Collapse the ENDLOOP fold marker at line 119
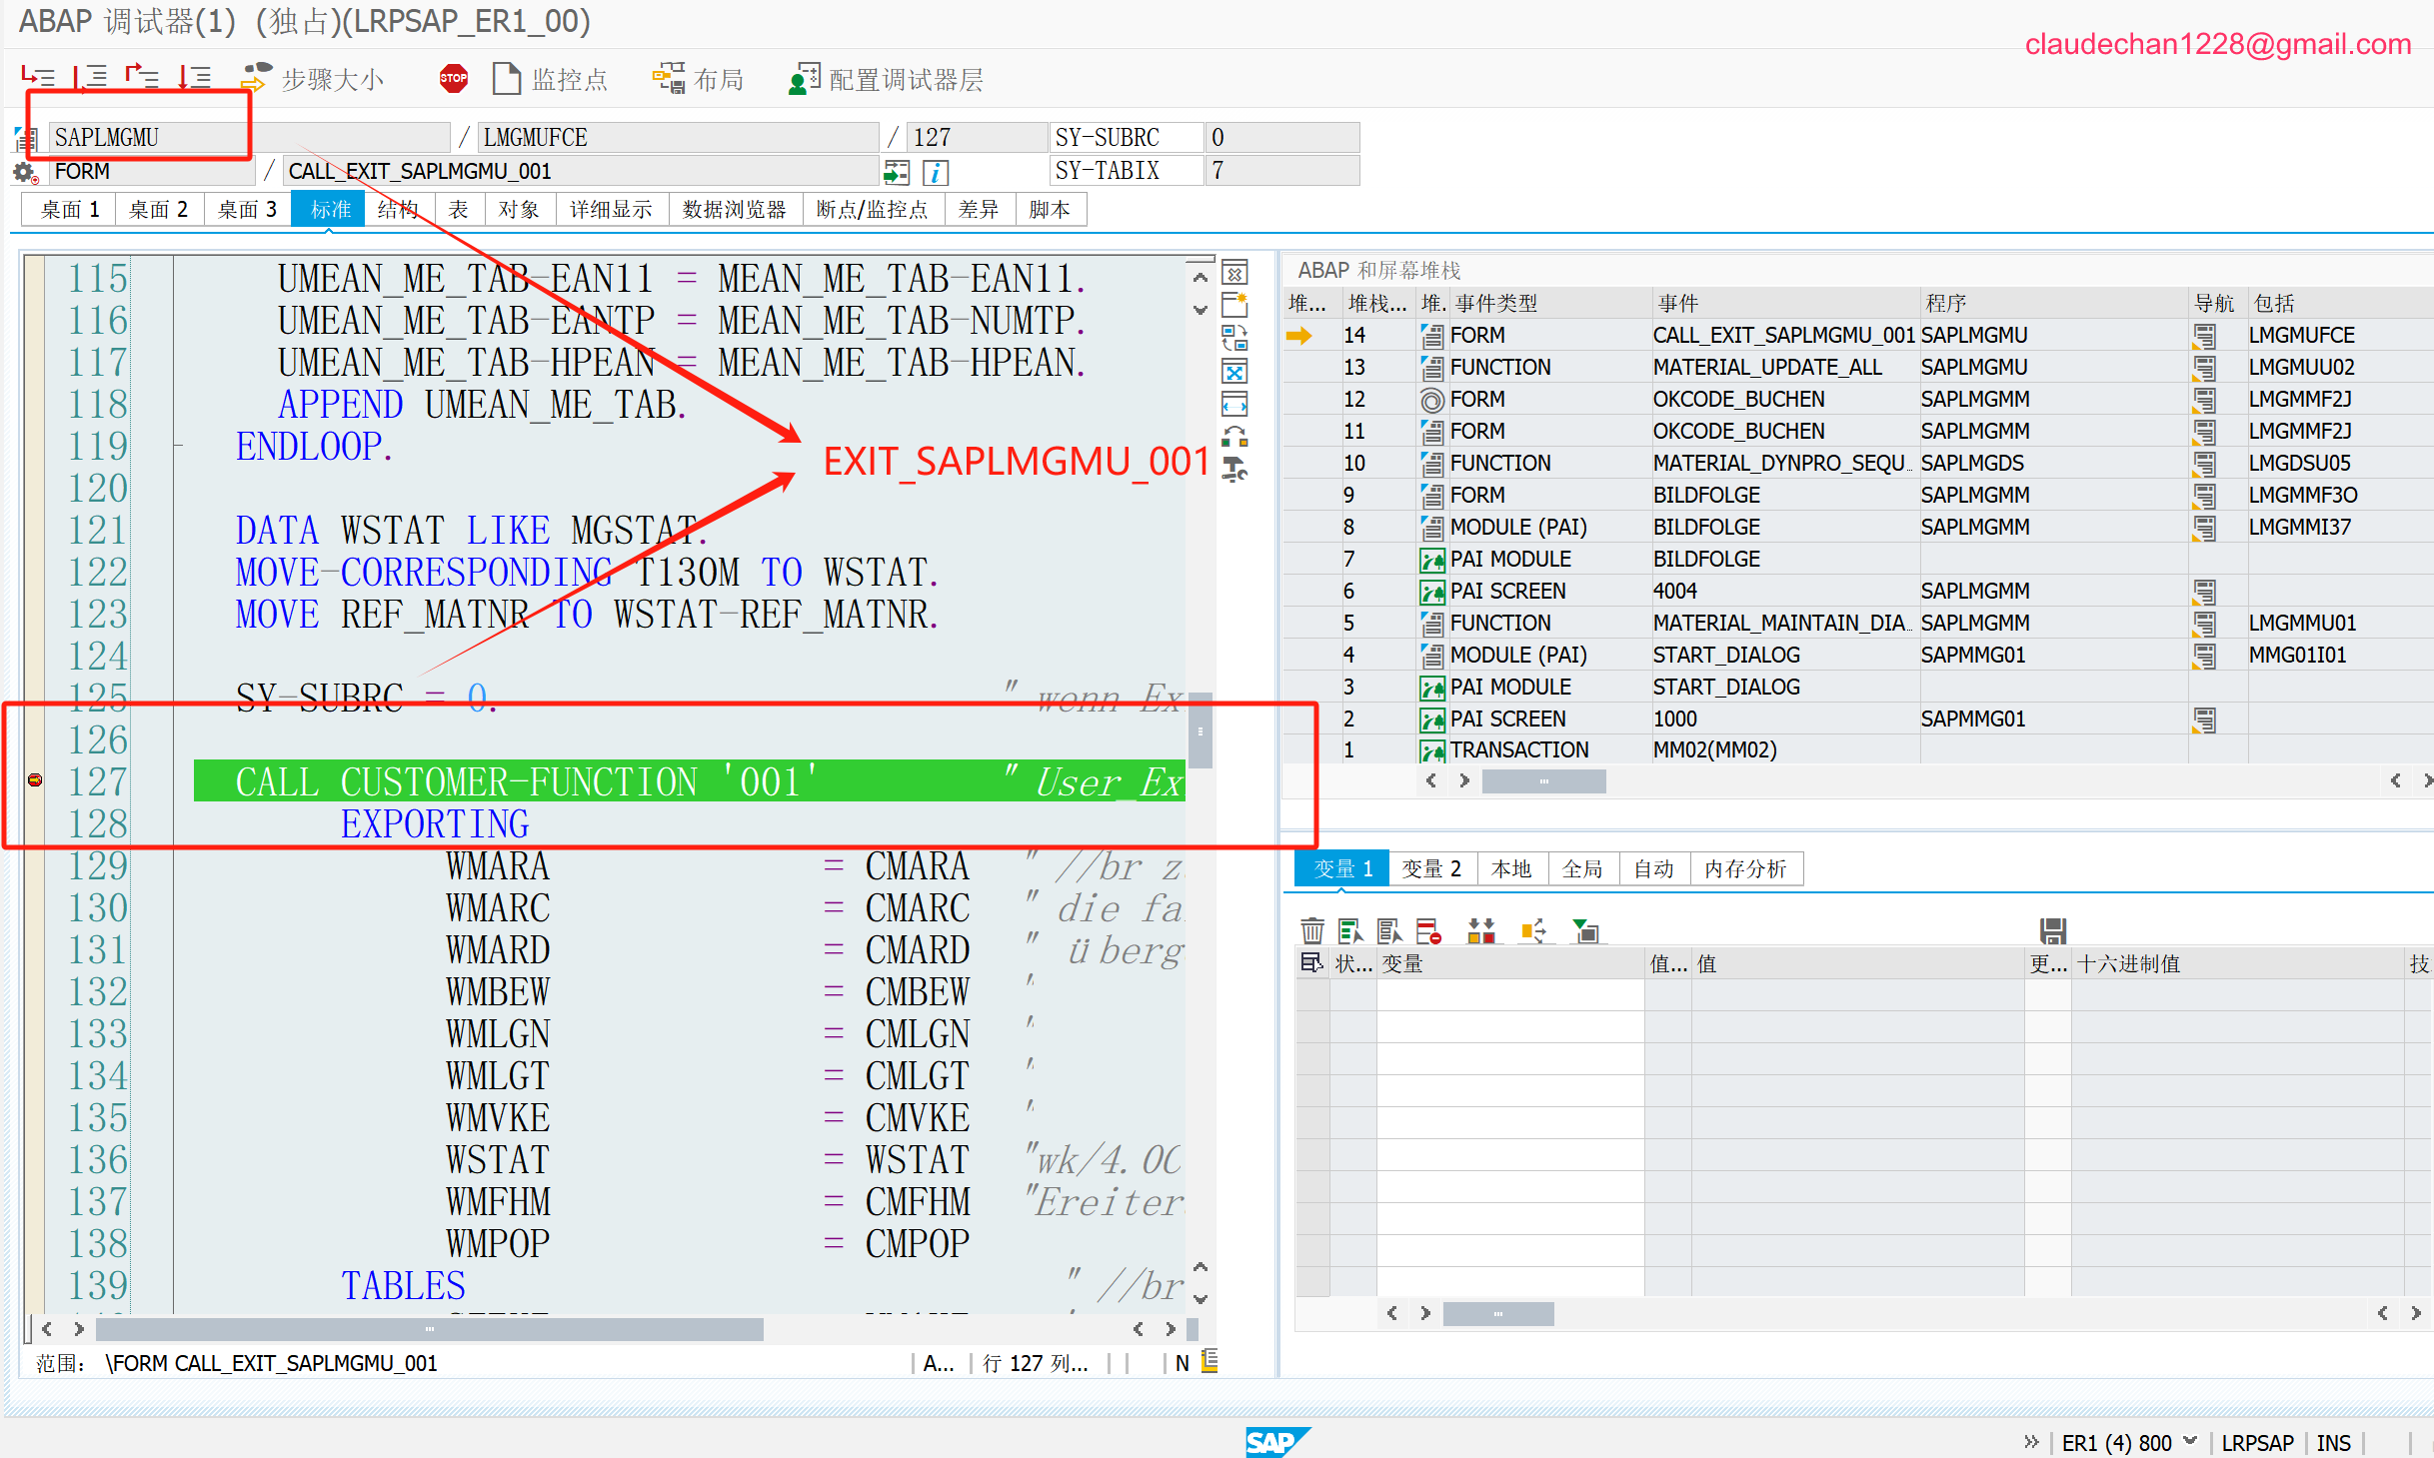 [178, 446]
